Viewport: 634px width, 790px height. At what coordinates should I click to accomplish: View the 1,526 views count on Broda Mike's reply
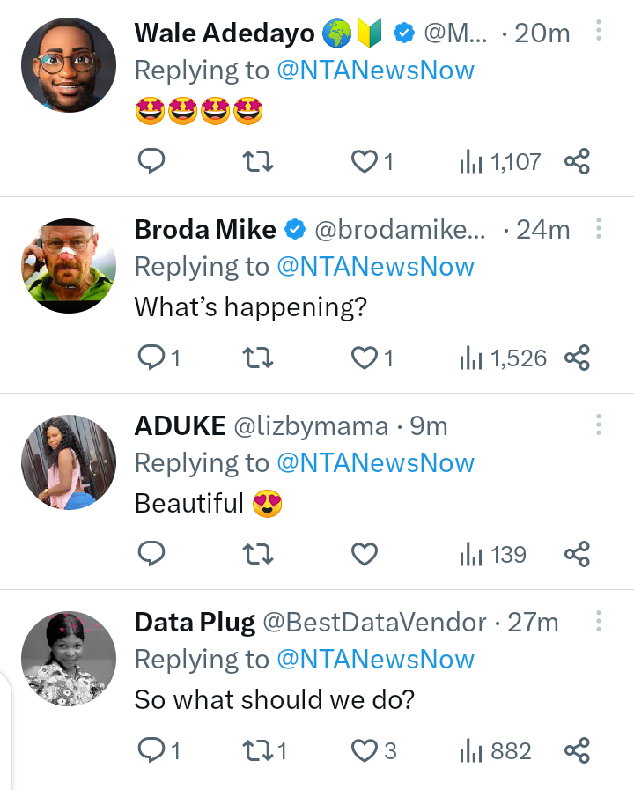[x=503, y=358]
